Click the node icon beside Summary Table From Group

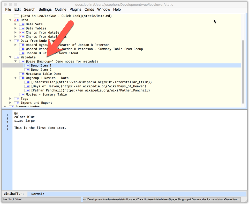pos(22,49)
